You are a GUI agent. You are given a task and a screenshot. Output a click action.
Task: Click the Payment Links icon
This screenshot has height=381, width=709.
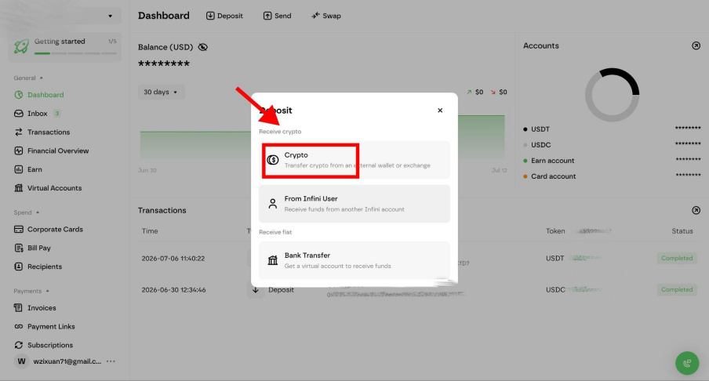[19, 326]
